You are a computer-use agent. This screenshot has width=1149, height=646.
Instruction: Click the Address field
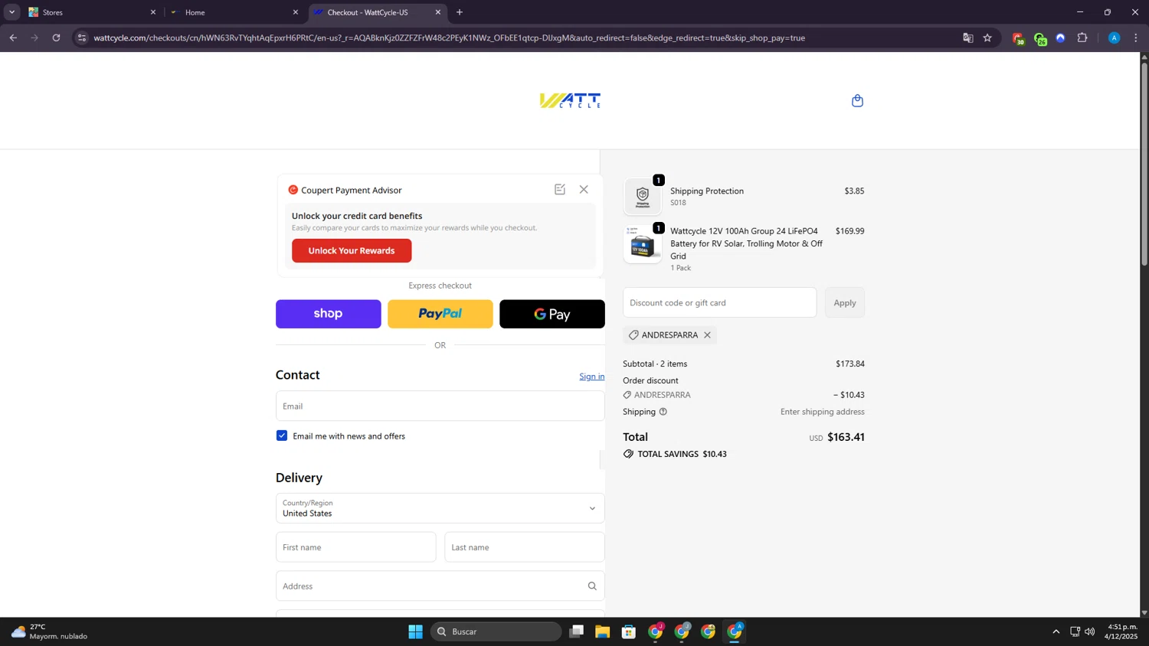[x=440, y=586]
